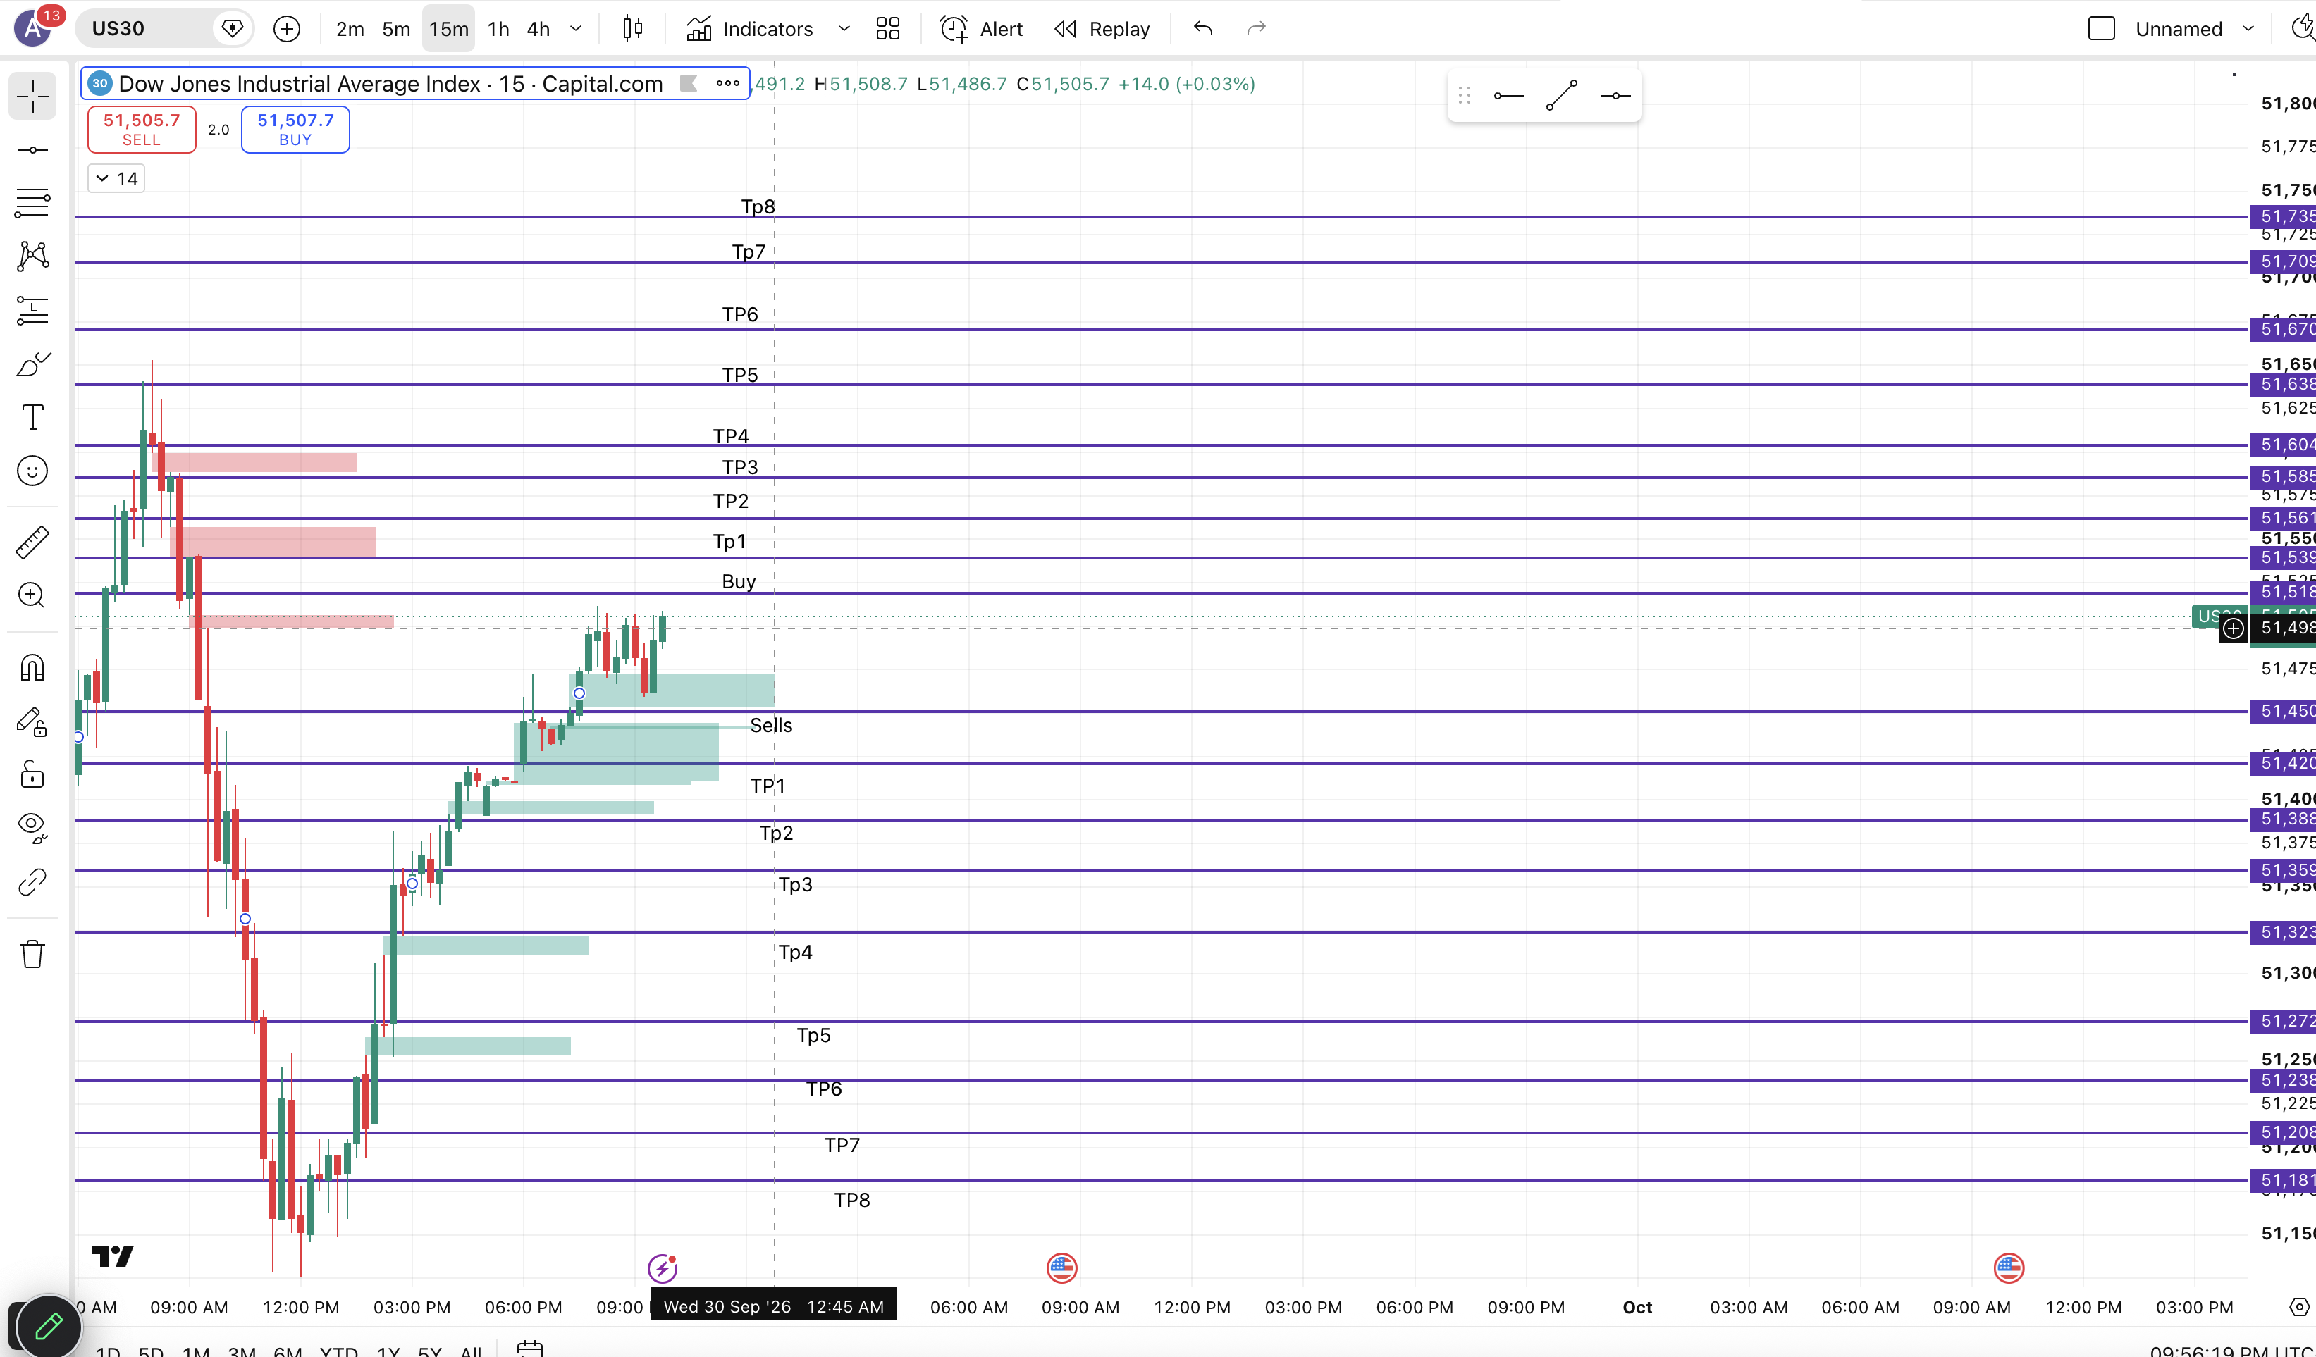Open the horizontal line drawing tool
This screenshot has height=1357, width=2316.
tap(32, 150)
